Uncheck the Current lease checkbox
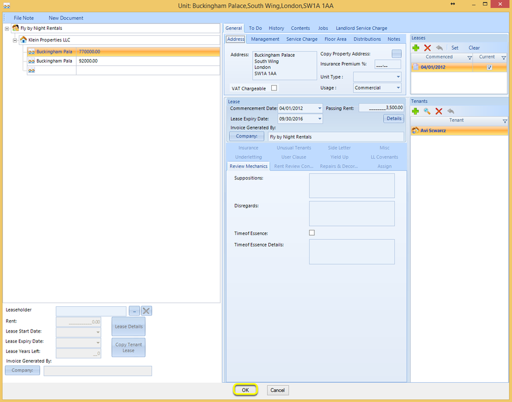This screenshot has width=512, height=402. (489, 67)
